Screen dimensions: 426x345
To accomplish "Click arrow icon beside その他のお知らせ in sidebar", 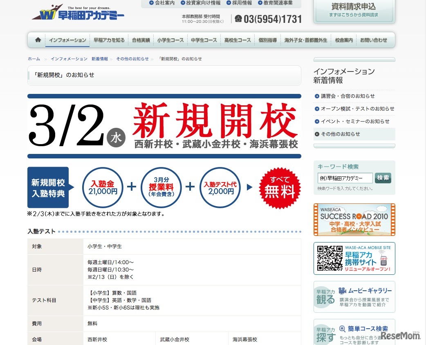I will coord(317,134).
